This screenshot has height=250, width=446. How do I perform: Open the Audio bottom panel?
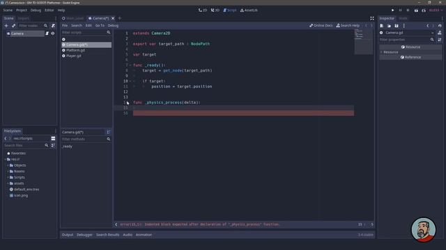(128, 235)
